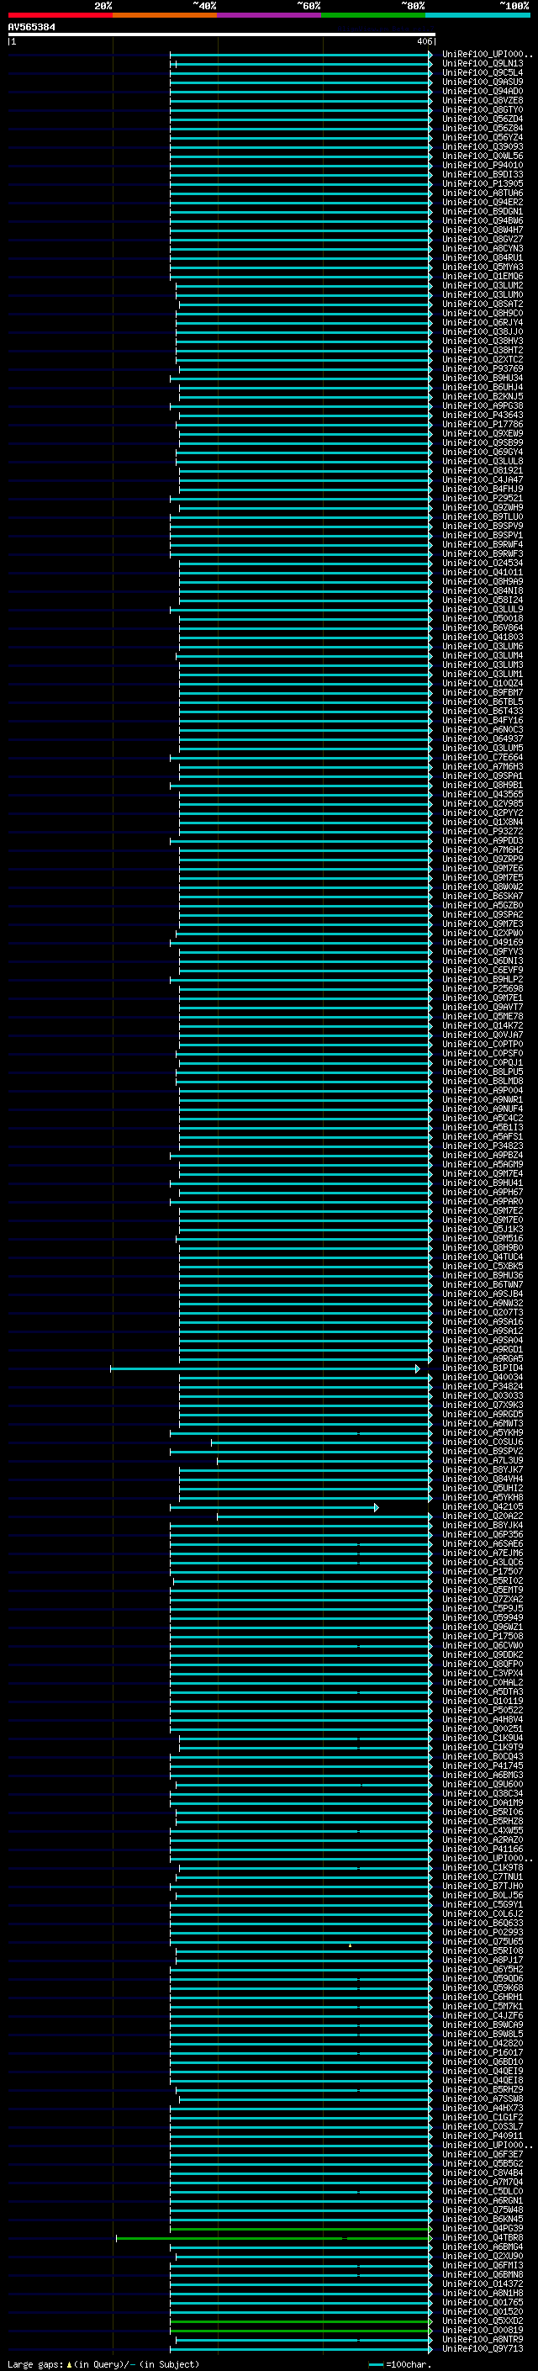
Task: Click the query end position 406
Action: click(x=423, y=41)
